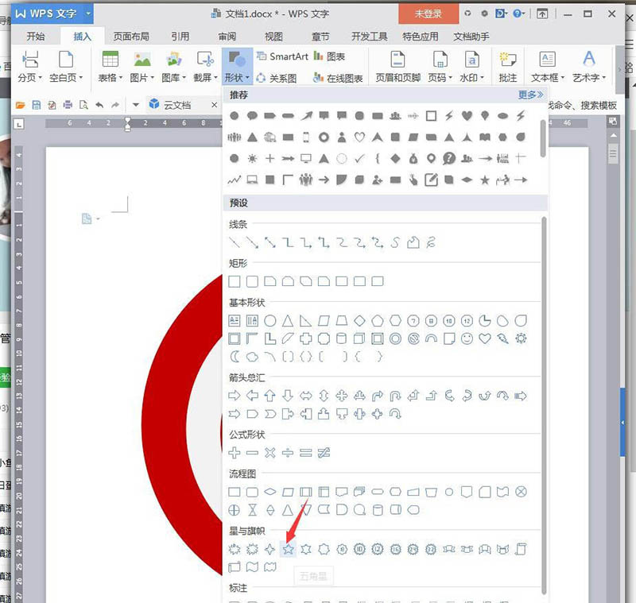Pick the rounded rectangle shape
The image size is (636, 603).
click(252, 281)
